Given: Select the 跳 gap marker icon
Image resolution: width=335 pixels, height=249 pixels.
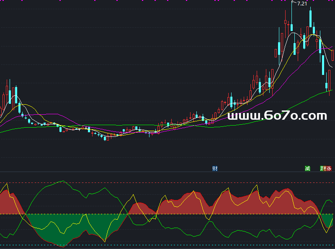Looking at the screenshot, I should tap(323, 169).
